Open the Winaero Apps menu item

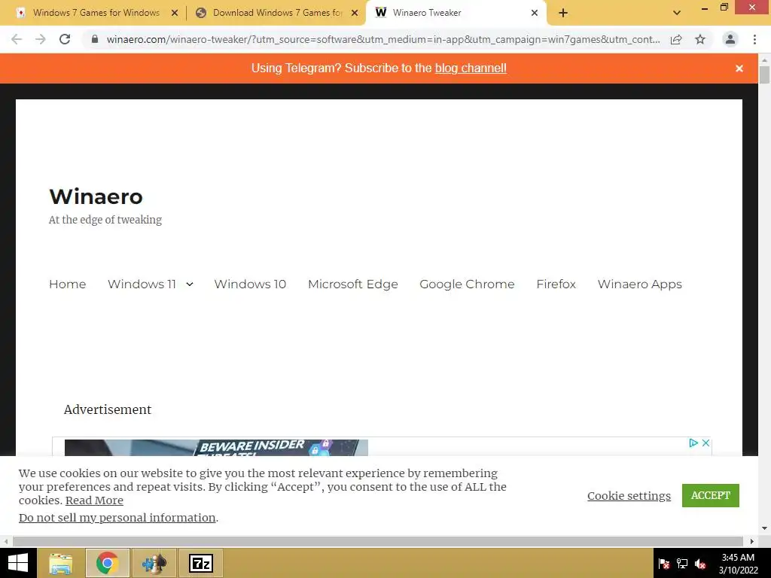pos(640,284)
